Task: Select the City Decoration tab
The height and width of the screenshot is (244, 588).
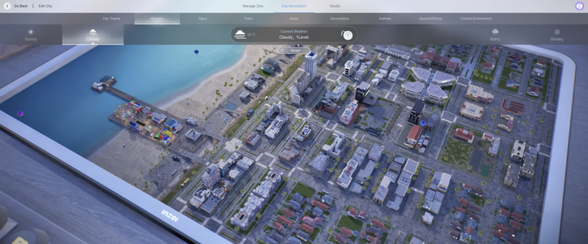Action: pyautogui.click(x=293, y=6)
